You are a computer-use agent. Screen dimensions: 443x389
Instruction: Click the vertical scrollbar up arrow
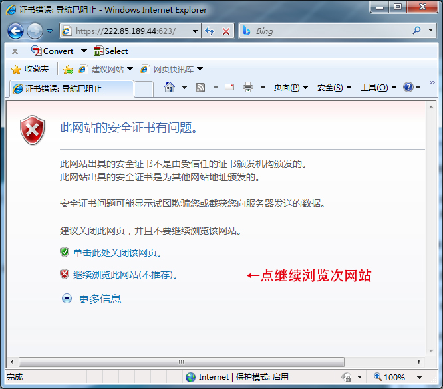431,107
